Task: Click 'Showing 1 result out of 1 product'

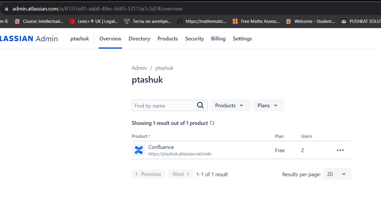Action: pyautogui.click(x=170, y=123)
